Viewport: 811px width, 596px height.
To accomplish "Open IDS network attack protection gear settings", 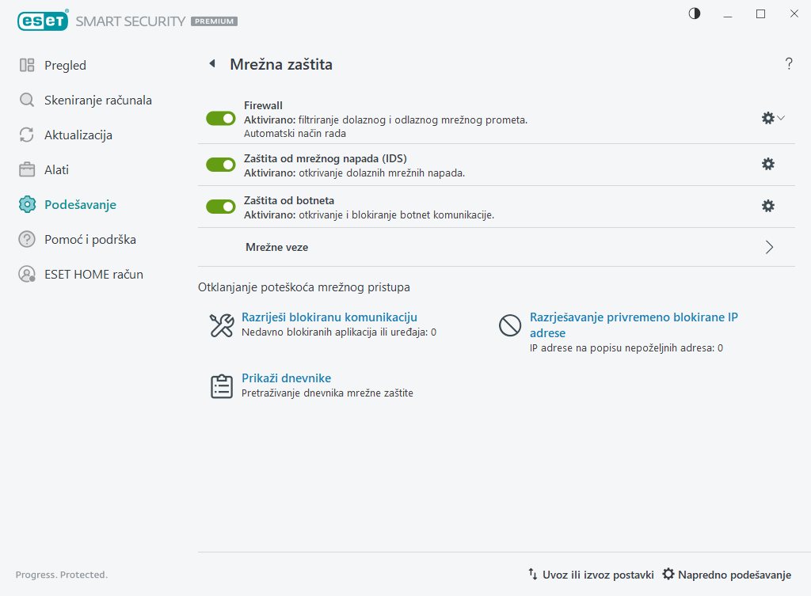I will (767, 164).
